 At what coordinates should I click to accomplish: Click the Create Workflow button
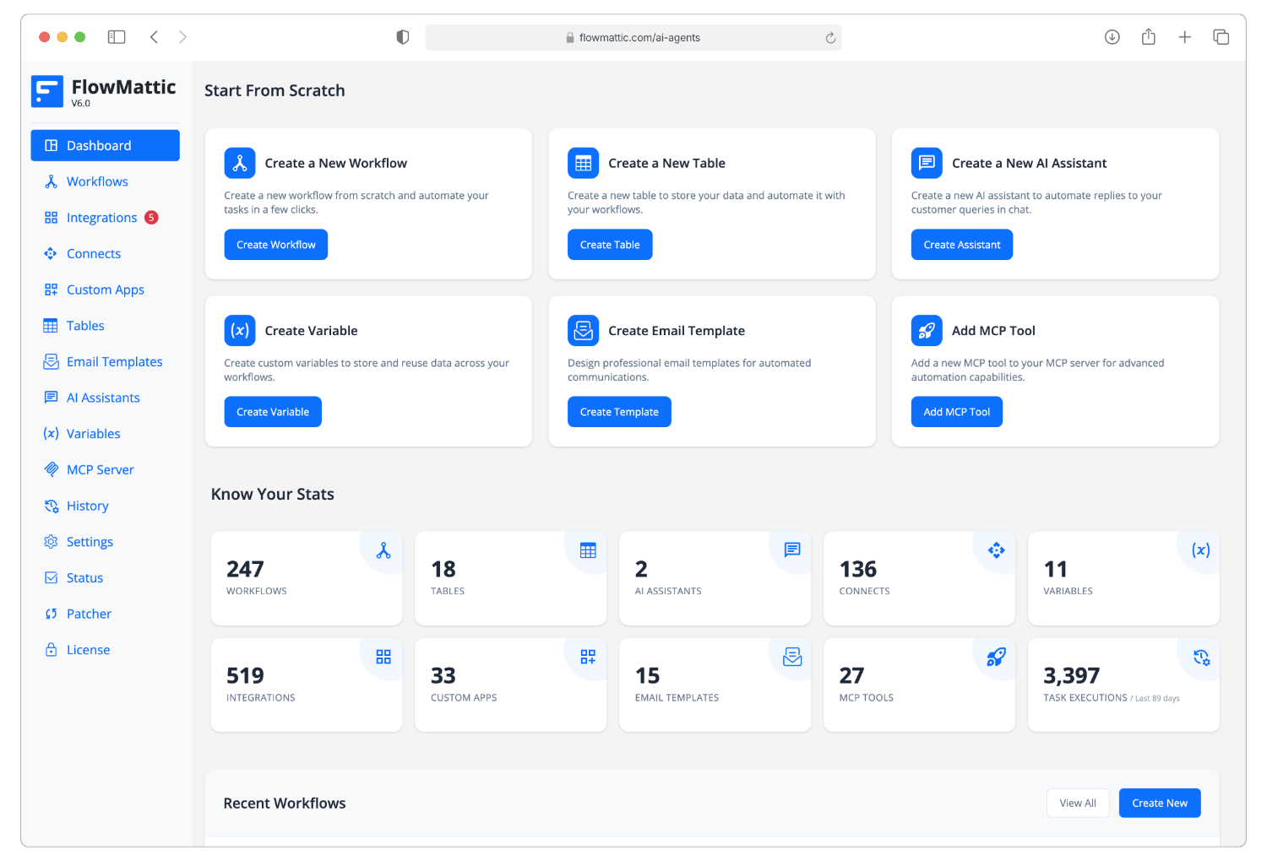[x=275, y=244]
